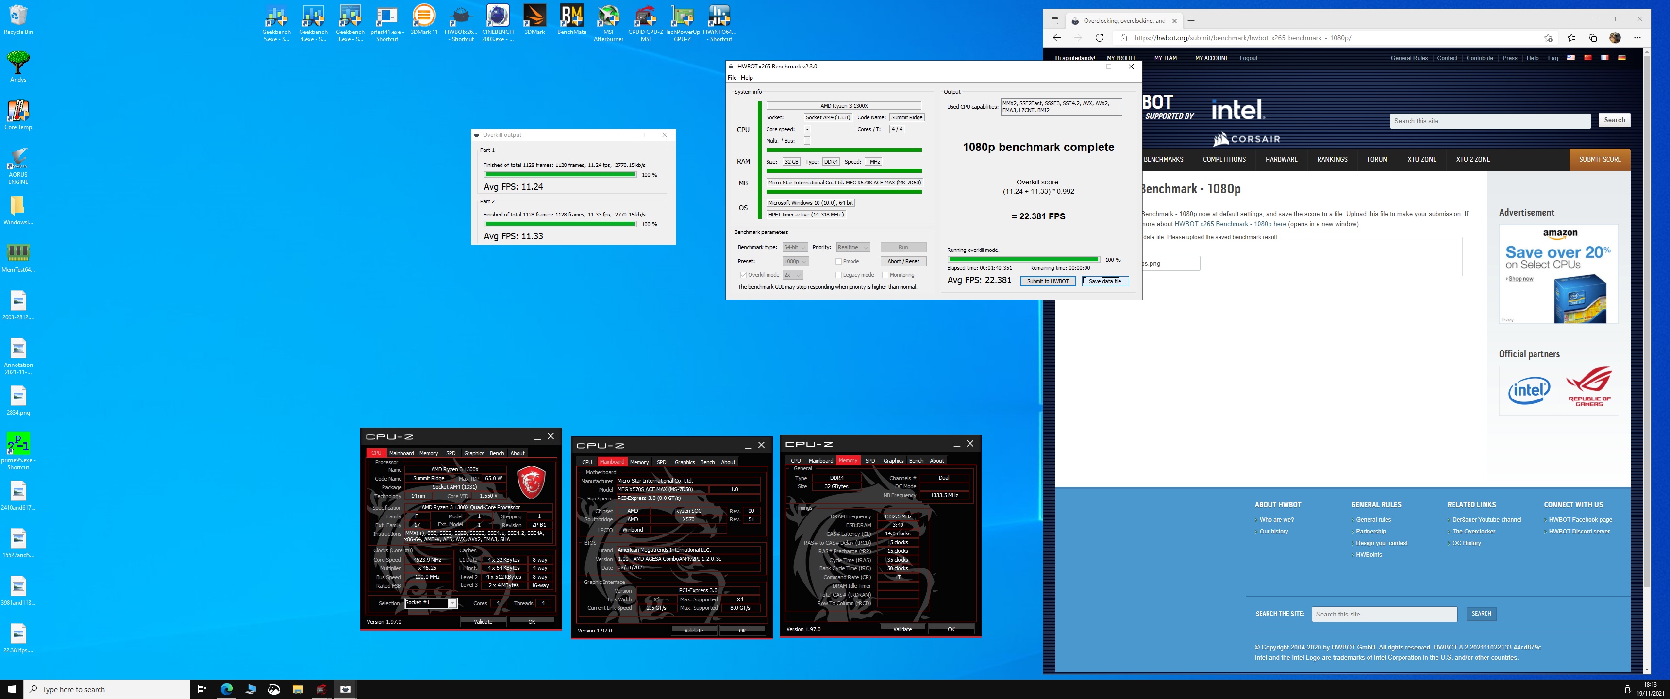This screenshot has height=699, width=1670.
Task: Click Abort / Reset button
Action: click(x=903, y=261)
